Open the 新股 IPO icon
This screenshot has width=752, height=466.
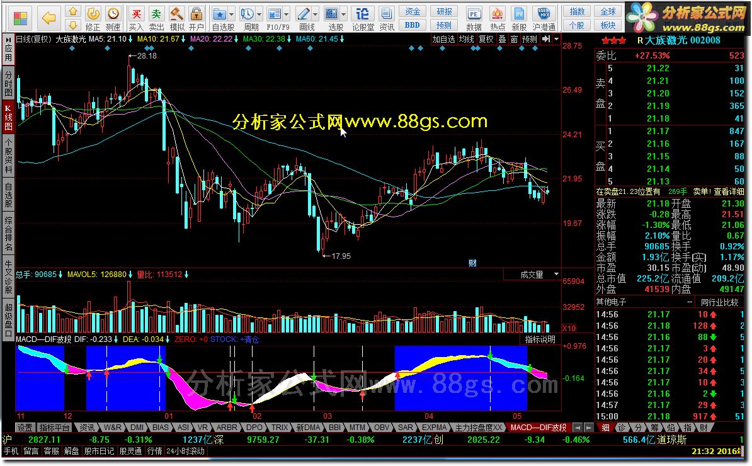pos(519,18)
